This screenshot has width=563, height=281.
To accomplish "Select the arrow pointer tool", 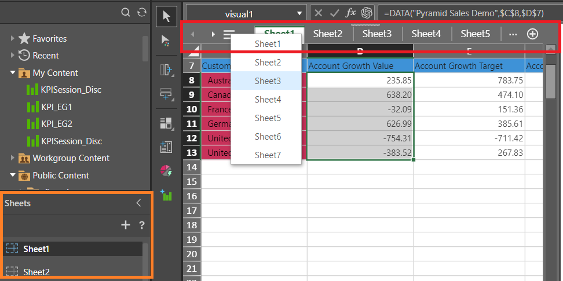I will point(167,16).
